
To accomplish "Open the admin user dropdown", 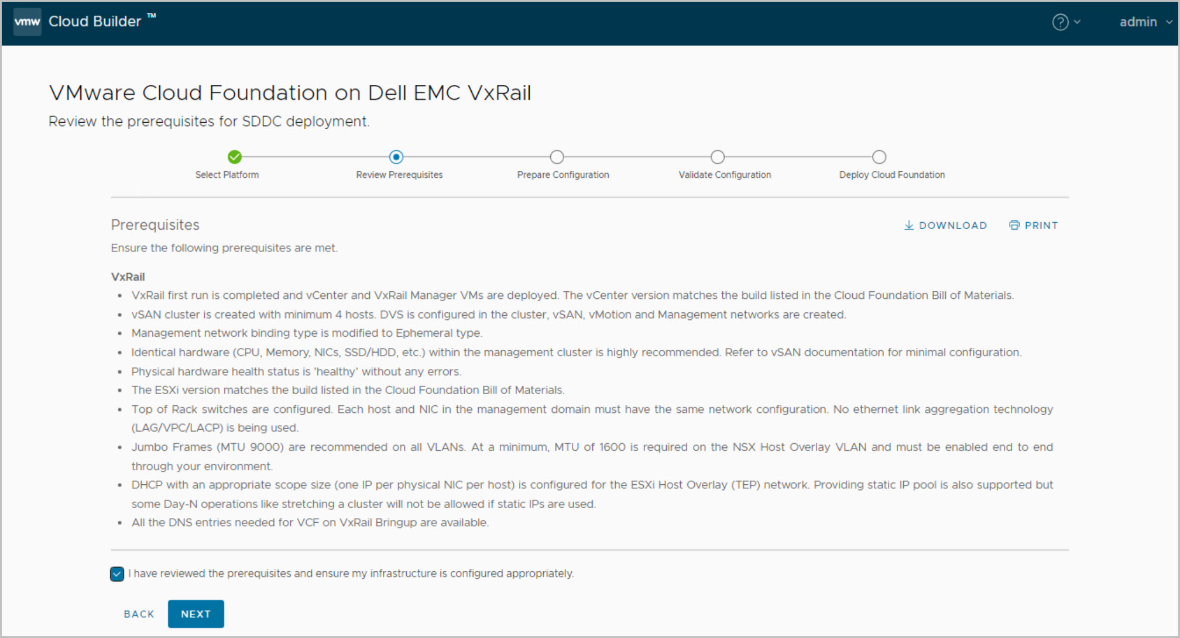I will click(x=1138, y=22).
